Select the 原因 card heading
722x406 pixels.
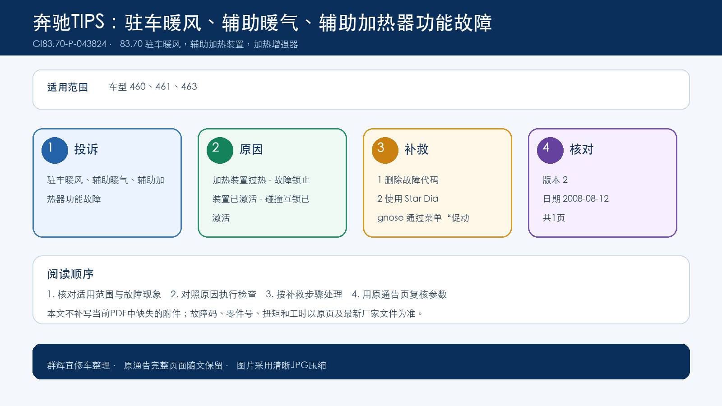tap(251, 149)
